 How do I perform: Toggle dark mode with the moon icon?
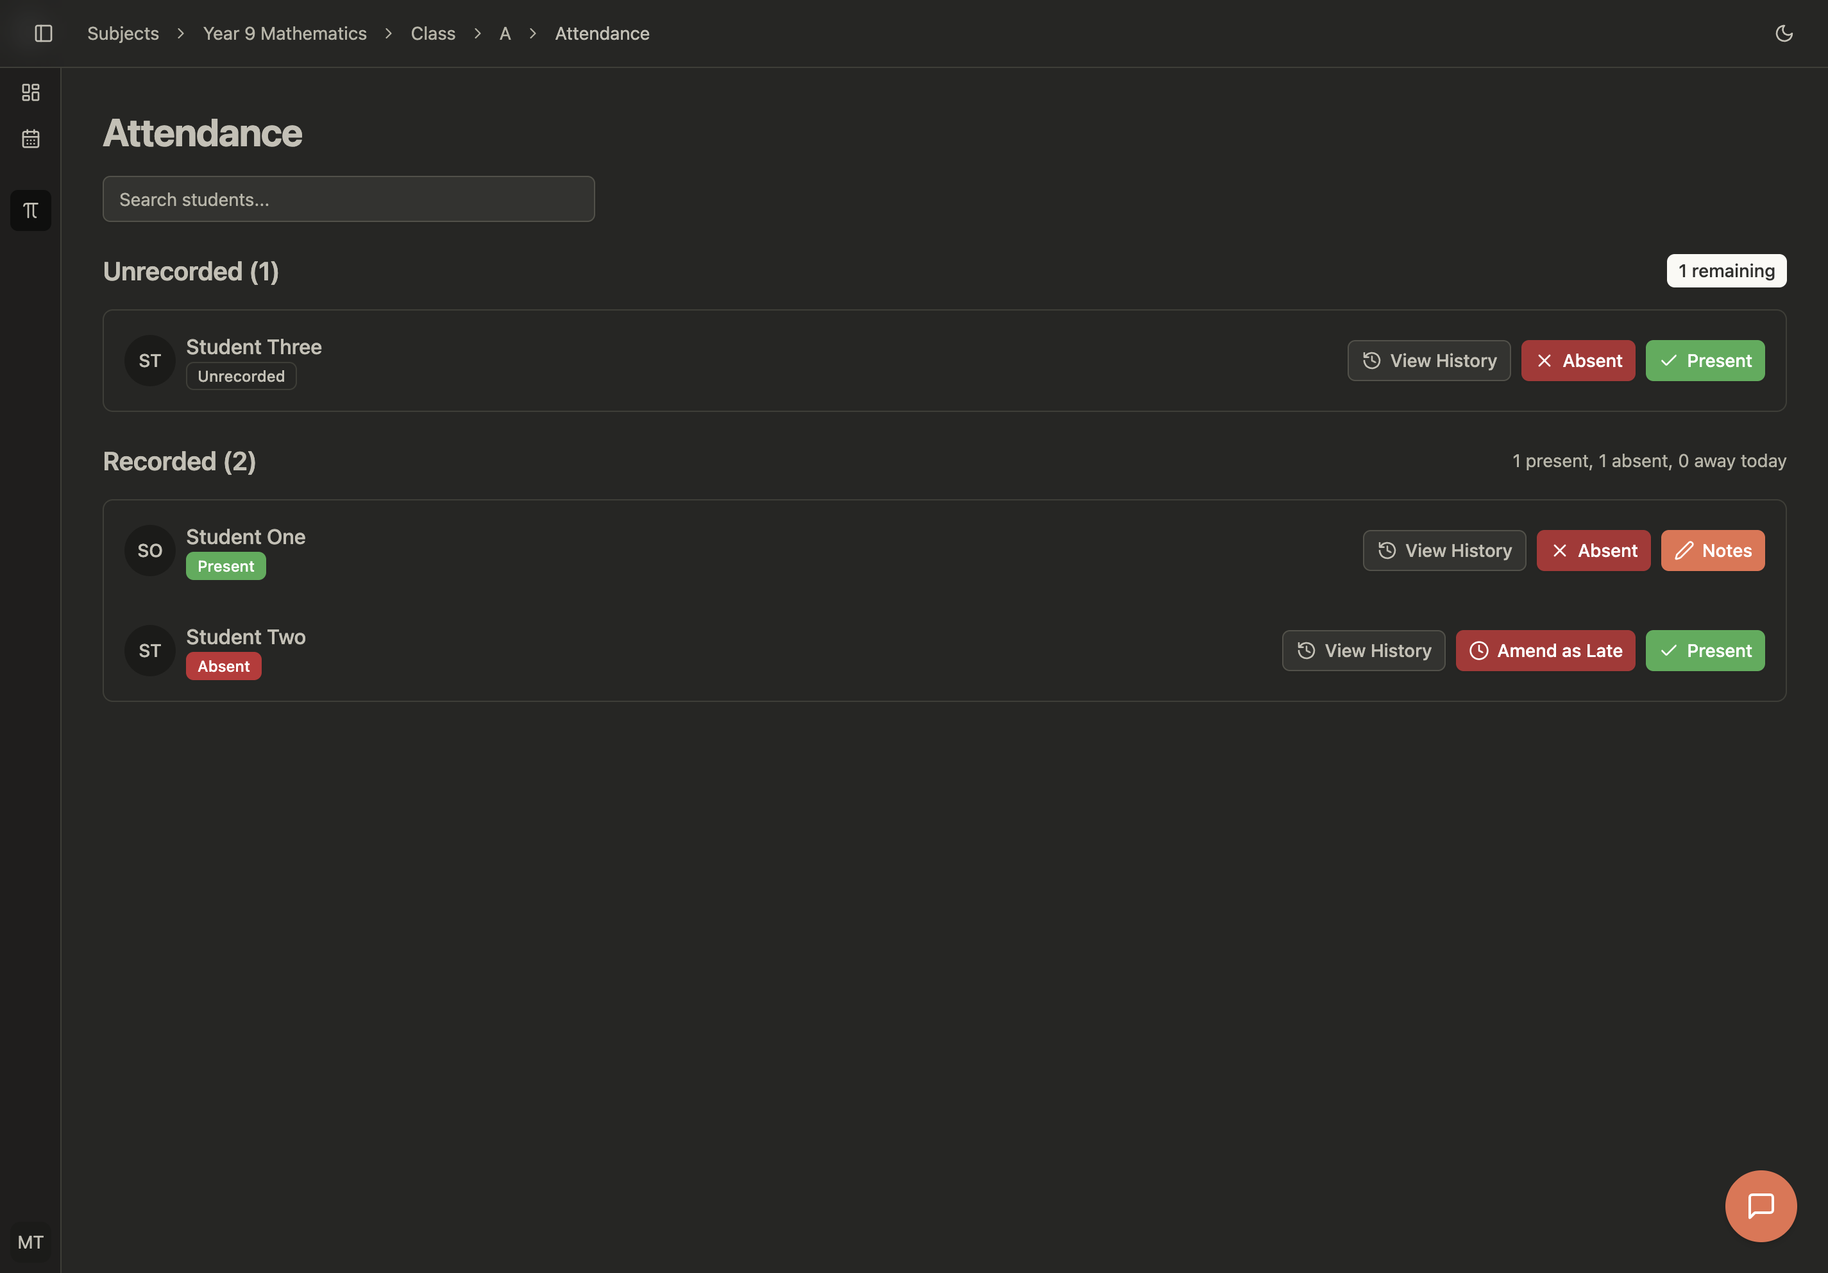1784,33
